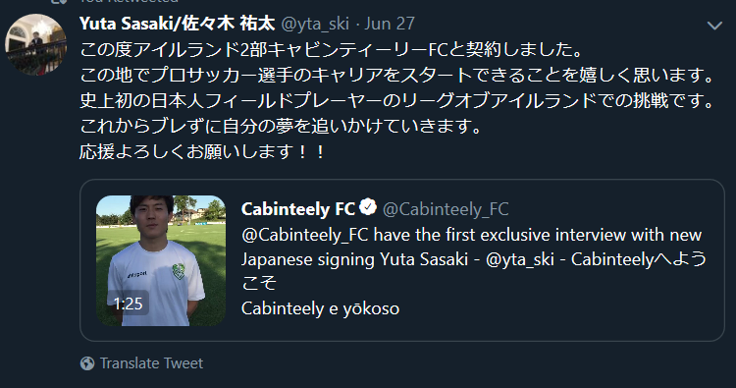Click the quoted tweet line with Japanese signing
Screen dimensions: 736x388
(x=474, y=259)
